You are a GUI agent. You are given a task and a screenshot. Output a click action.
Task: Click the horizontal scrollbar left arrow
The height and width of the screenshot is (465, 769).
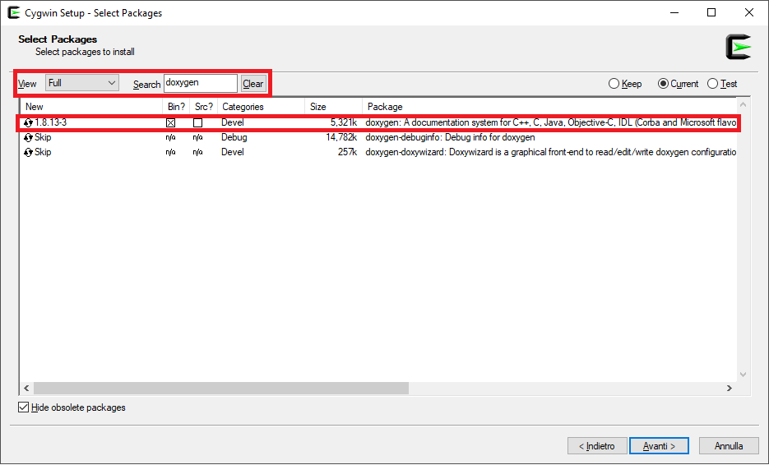coord(26,388)
